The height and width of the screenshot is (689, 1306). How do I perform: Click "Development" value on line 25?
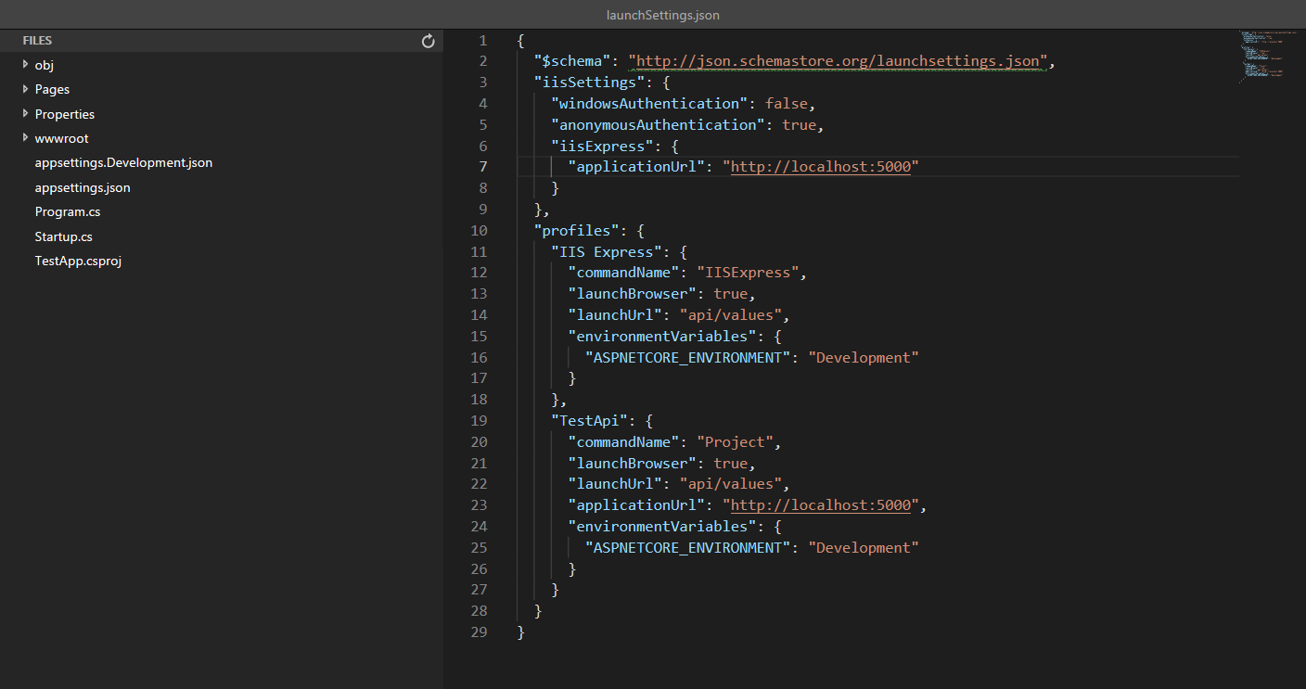pyautogui.click(x=864, y=547)
